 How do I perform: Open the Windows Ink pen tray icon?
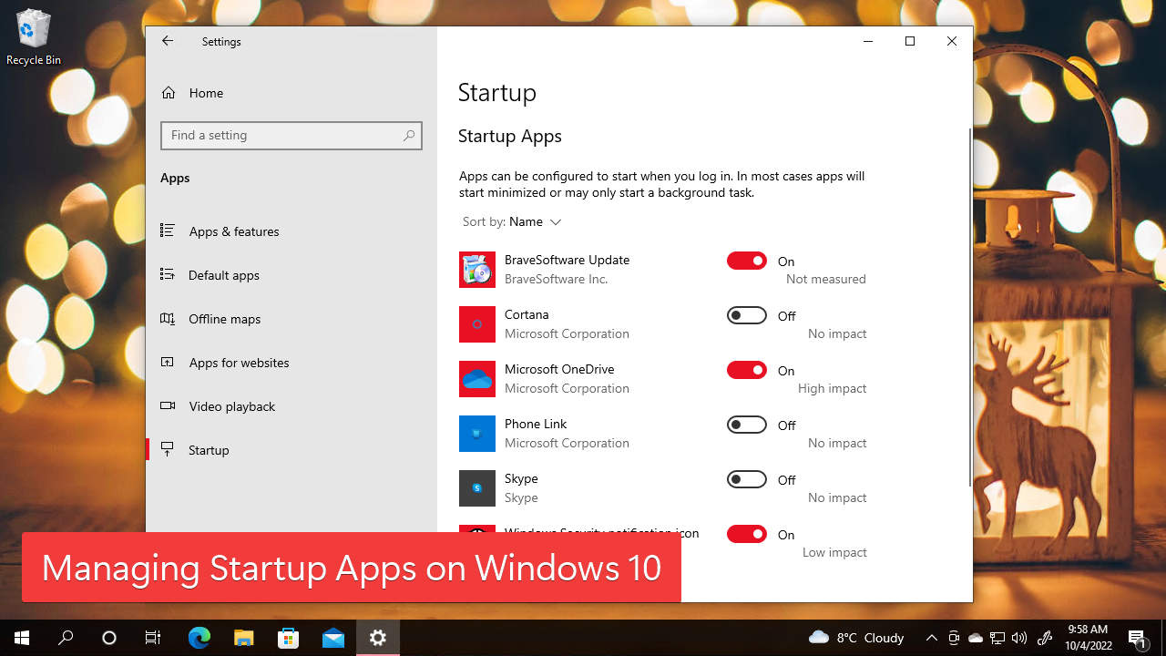click(1046, 638)
